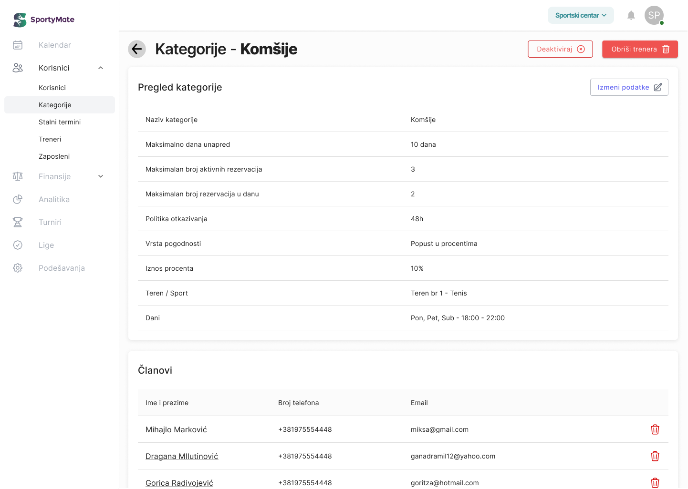Click the Korisnici users icon
The width and height of the screenshot is (688, 489).
[18, 68]
